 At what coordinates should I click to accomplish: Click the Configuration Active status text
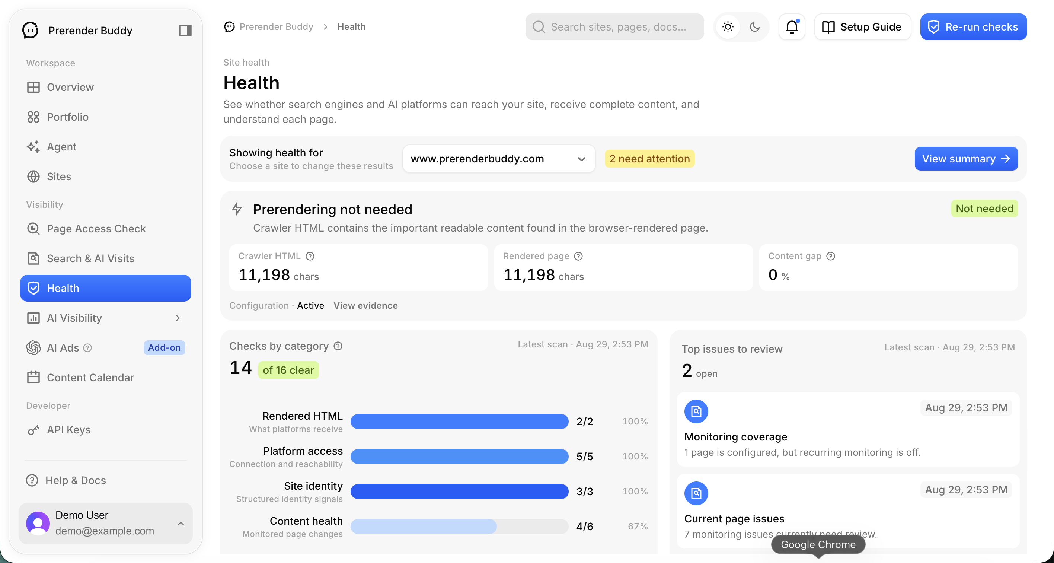click(x=277, y=305)
